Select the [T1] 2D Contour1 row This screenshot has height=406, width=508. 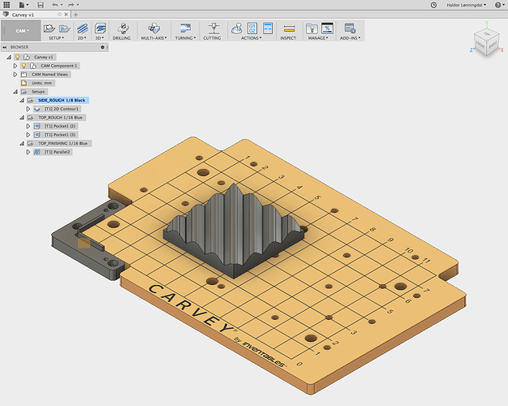(61, 109)
